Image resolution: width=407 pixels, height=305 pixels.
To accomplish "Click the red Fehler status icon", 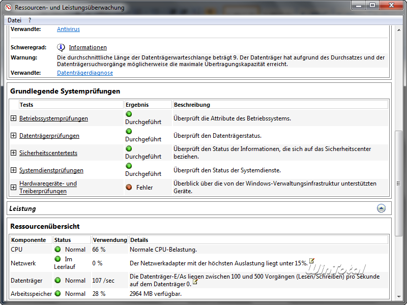I will pyautogui.click(x=129, y=187).
